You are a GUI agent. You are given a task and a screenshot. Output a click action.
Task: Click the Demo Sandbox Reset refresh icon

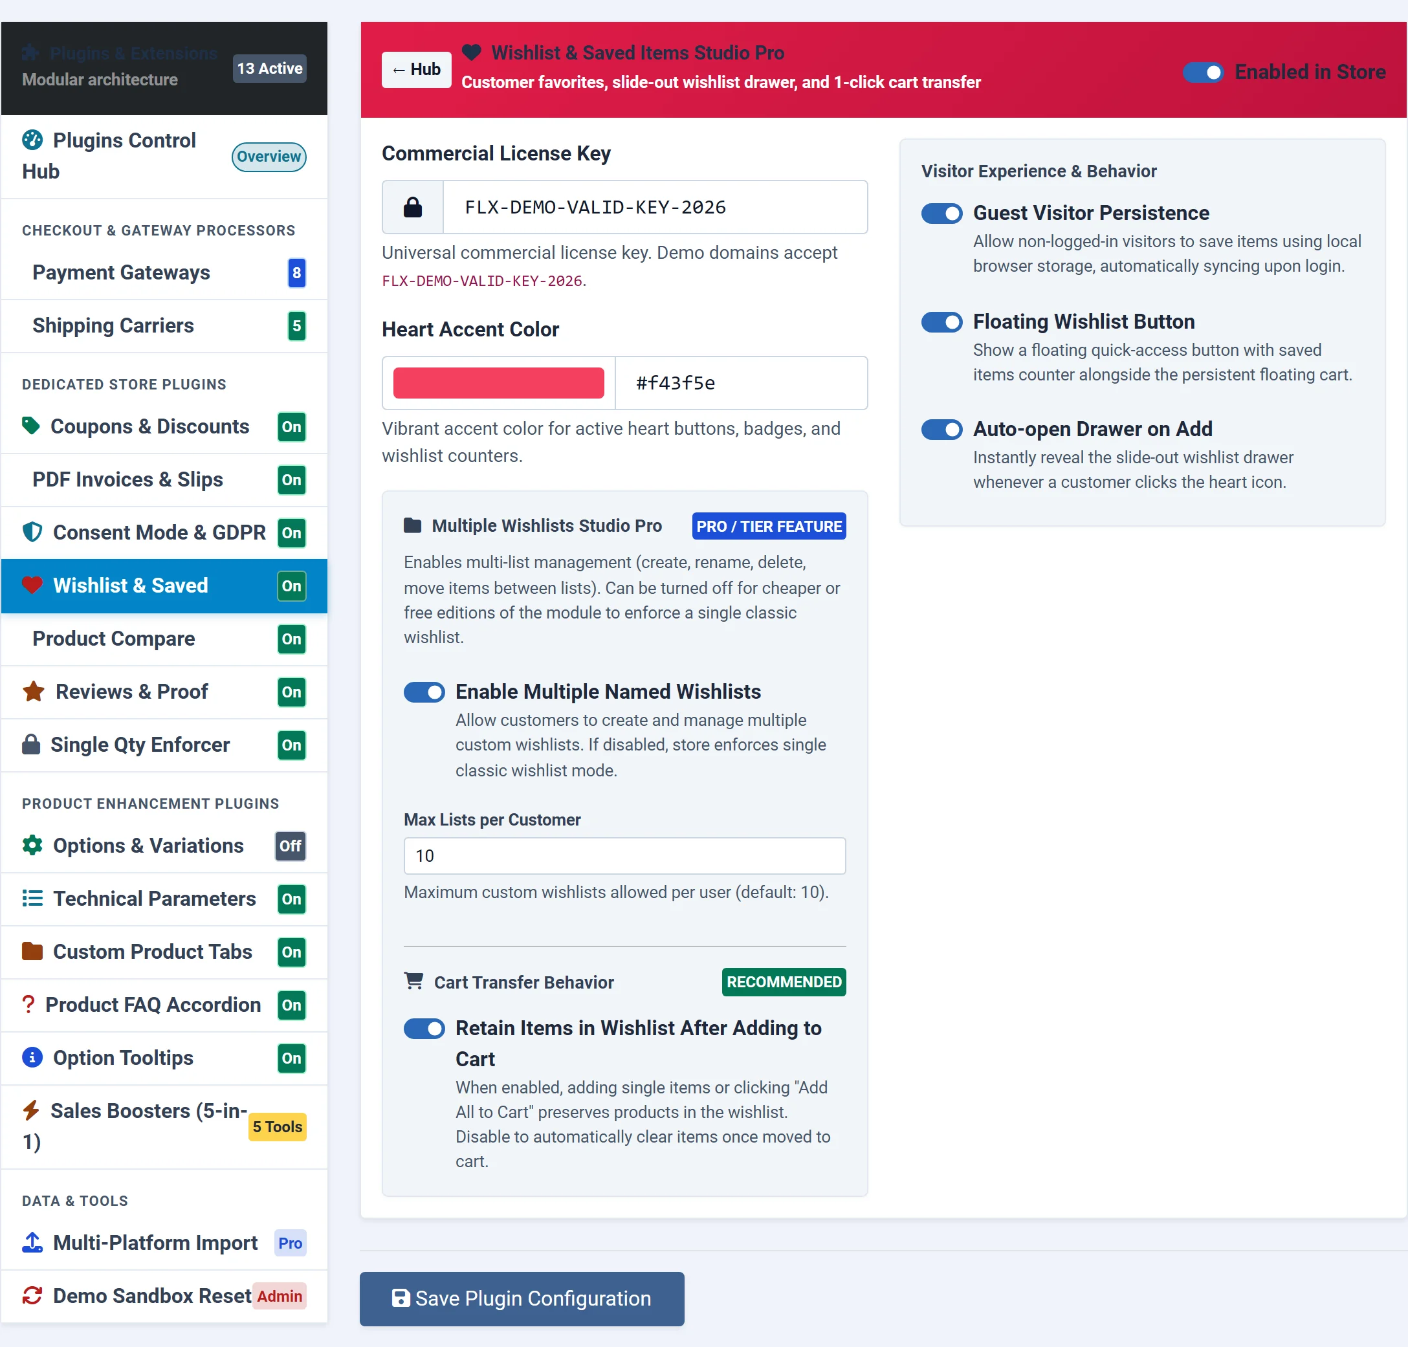tap(32, 1295)
